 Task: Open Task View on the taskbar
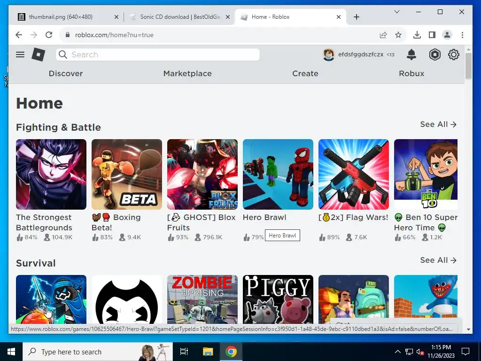click(x=184, y=352)
